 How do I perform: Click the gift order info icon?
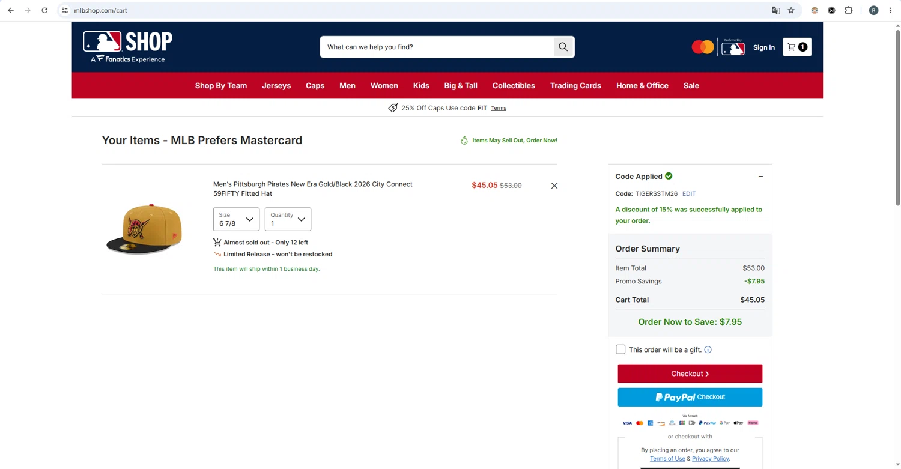pos(708,349)
